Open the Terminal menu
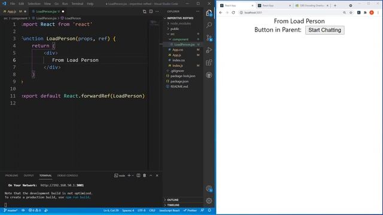The image size is (383, 215). (x=77, y=4)
